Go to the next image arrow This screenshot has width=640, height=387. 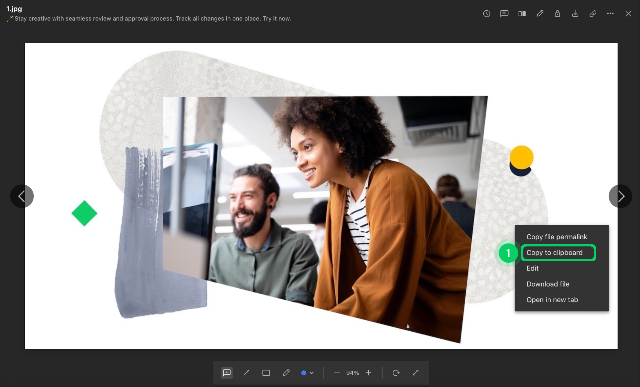(620, 196)
